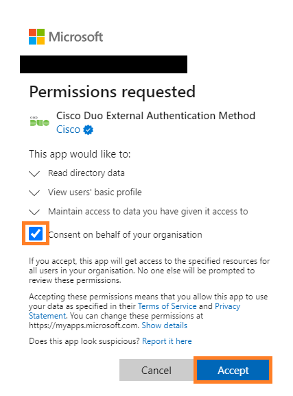Click the blue Accept button
This screenshot has height=396, width=293.
tap(233, 370)
